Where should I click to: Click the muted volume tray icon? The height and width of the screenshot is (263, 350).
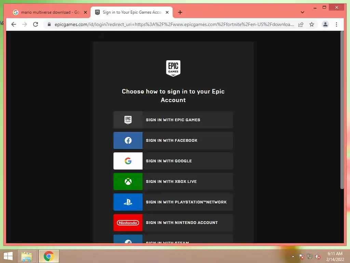pos(318,256)
